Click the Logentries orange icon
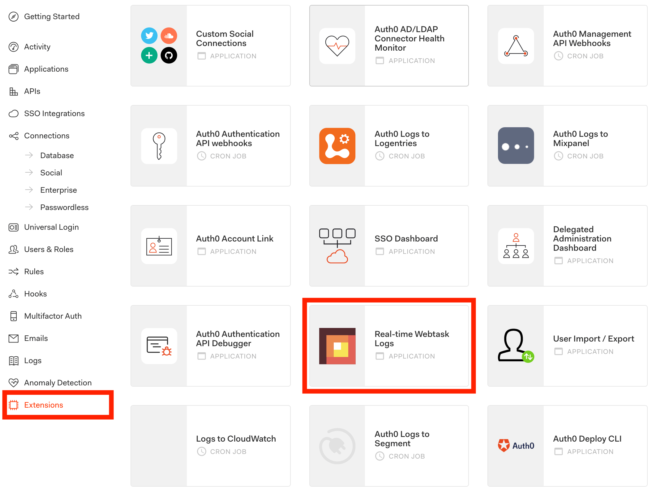The image size is (652, 491). pyautogui.click(x=337, y=146)
